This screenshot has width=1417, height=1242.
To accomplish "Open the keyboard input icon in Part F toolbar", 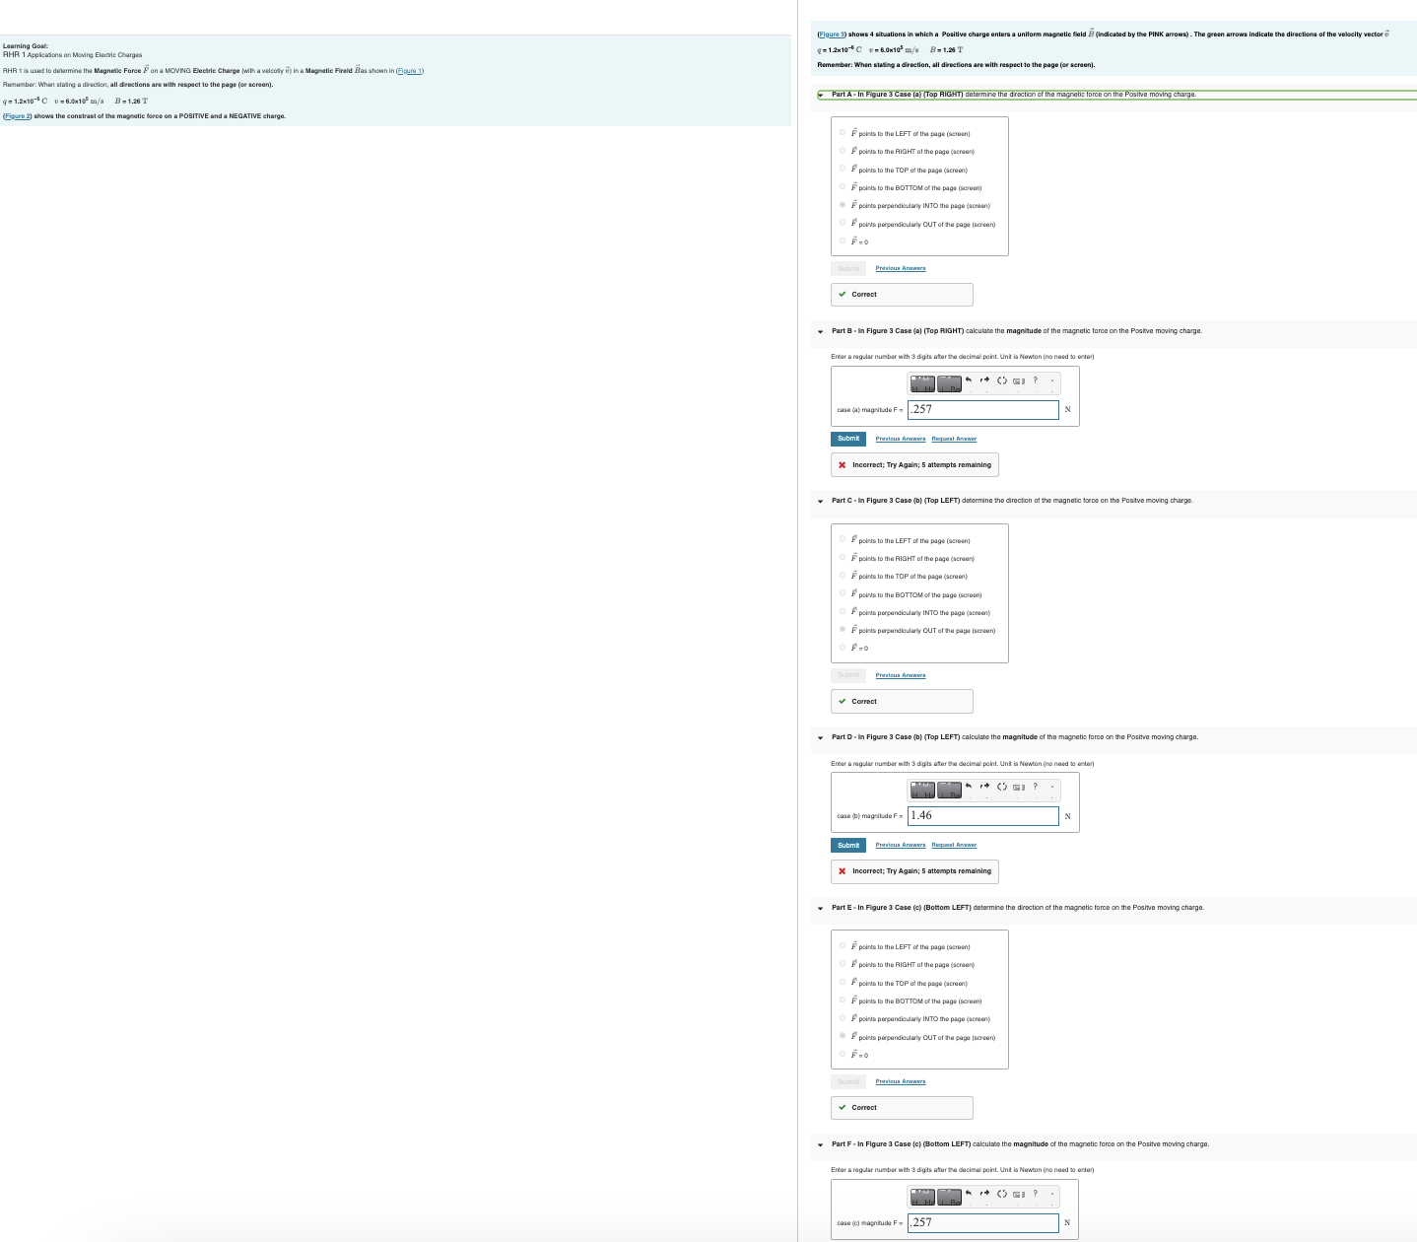I will (1018, 1195).
